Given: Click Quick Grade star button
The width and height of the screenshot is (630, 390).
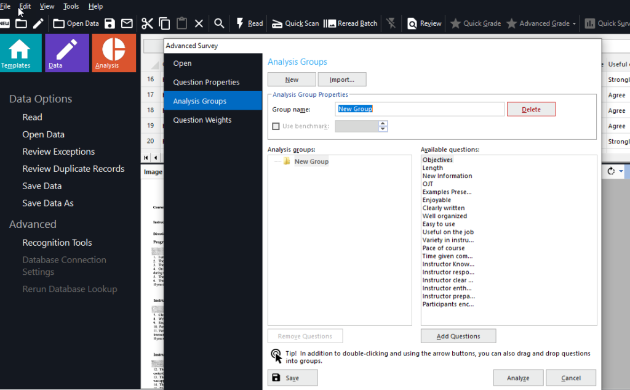Looking at the screenshot, I should (x=476, y=23).
